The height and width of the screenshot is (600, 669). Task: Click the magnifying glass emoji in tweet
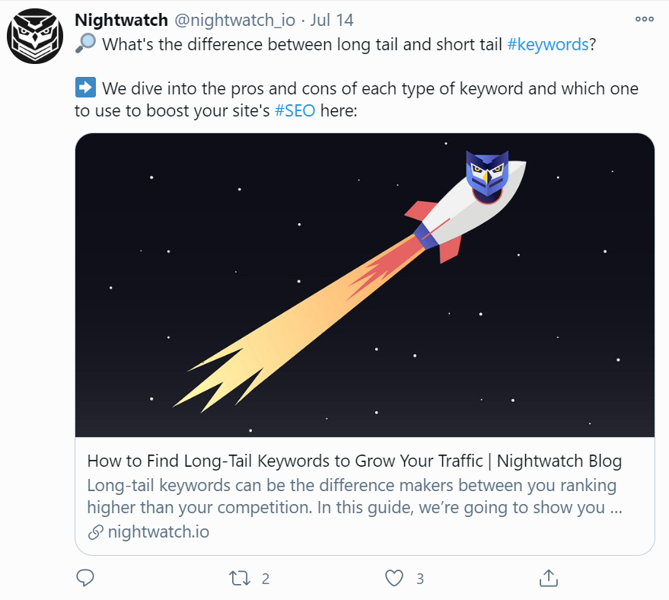pos(84,44)
